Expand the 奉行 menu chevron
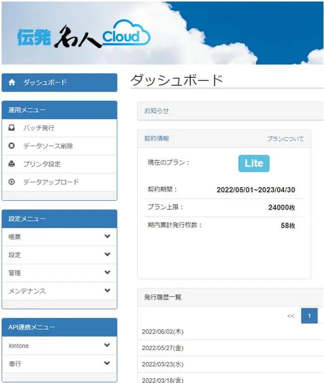The width and height of the screenshot is (324, 383). (x=107, y=363)
